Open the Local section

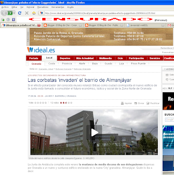[49, 58]
